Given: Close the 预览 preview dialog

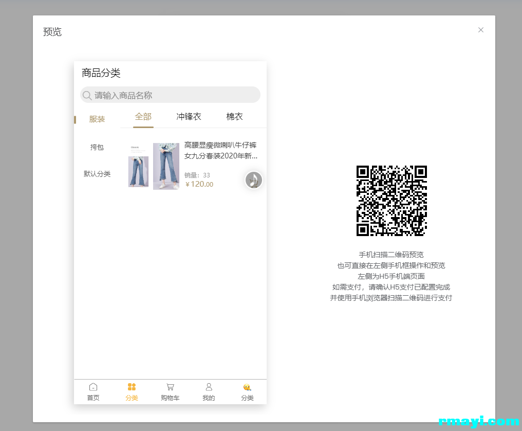Looking at the screenshot, I should click(480, 30).
